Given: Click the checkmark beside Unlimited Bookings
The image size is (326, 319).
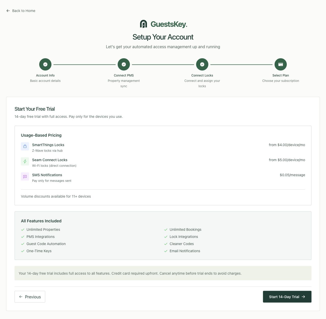Looking at the screenshot, I should pos(166,229).
